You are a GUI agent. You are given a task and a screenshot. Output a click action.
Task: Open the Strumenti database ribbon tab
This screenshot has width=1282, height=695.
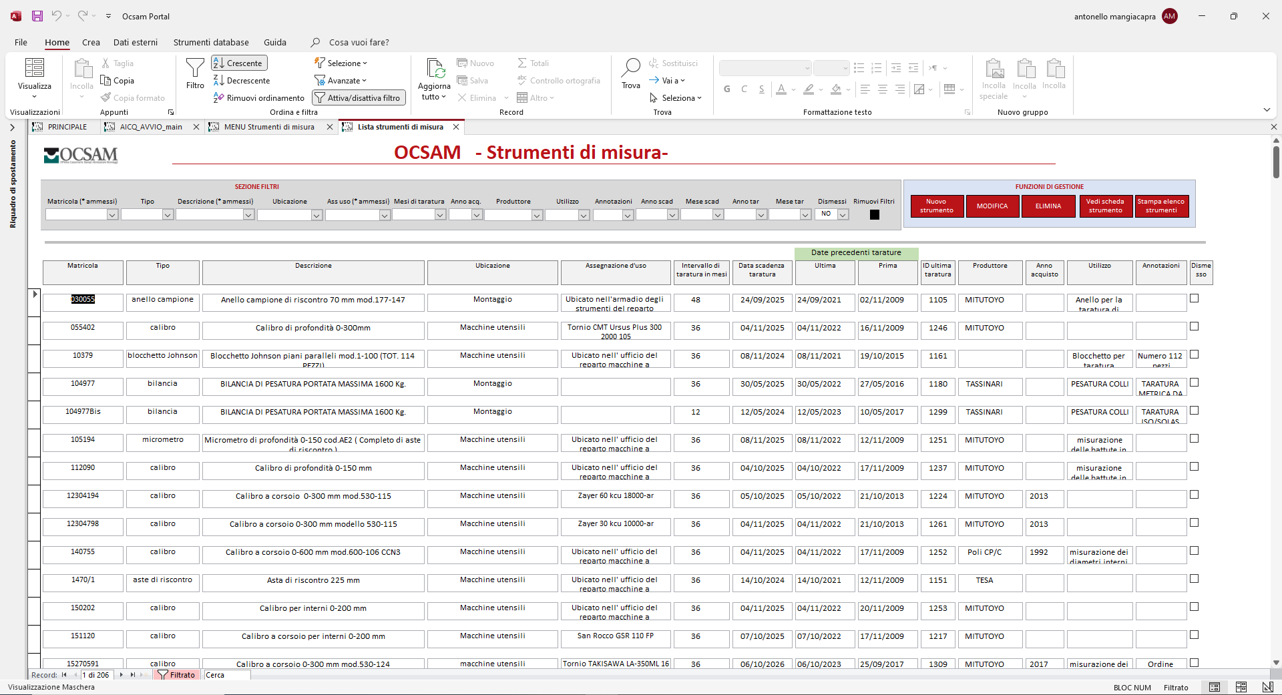tap(211, 42)
